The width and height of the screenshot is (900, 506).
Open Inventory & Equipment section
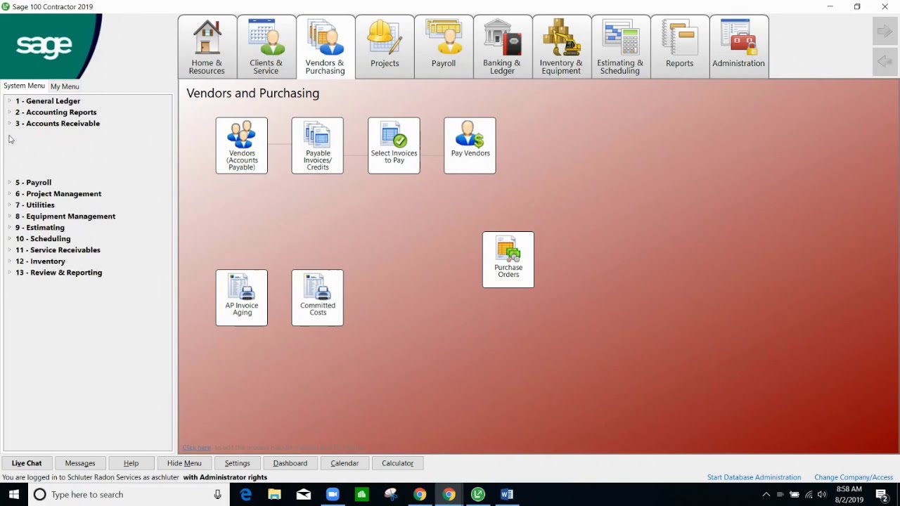[x=561, y=47]
